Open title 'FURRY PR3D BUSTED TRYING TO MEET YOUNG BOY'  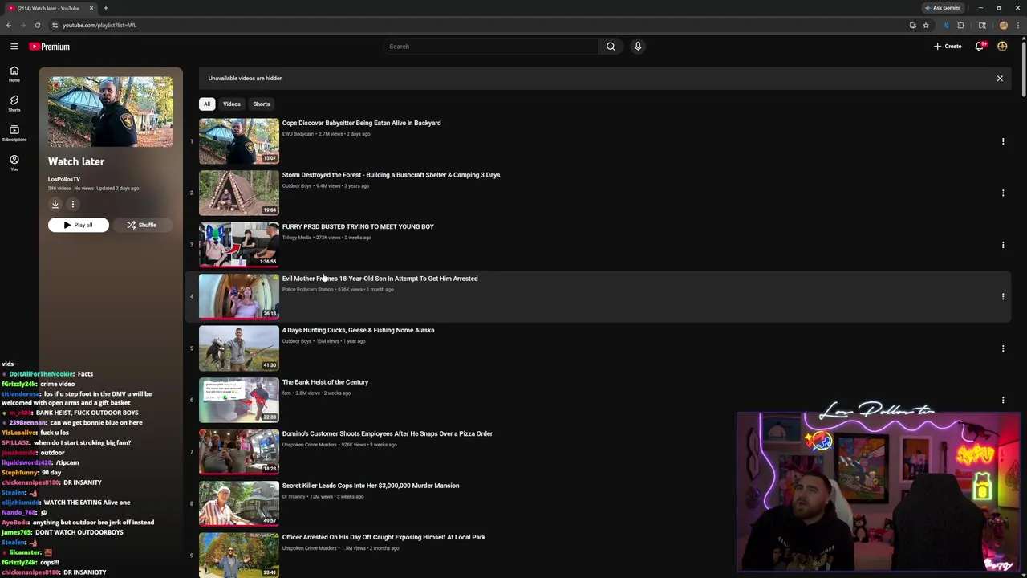tap(358, 226)
